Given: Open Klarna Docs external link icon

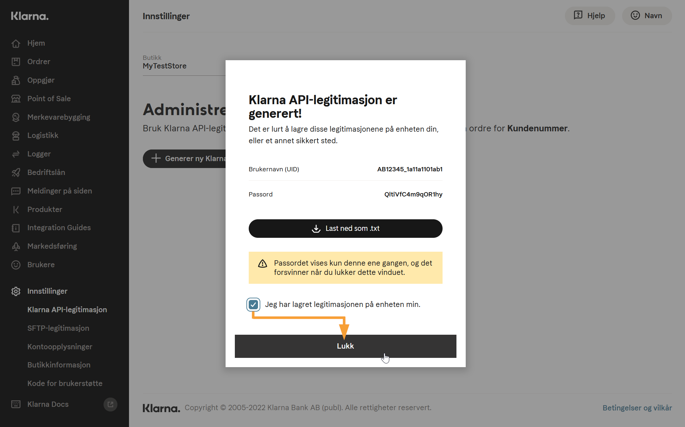Looking at the screenshot, I should point(110,404).
